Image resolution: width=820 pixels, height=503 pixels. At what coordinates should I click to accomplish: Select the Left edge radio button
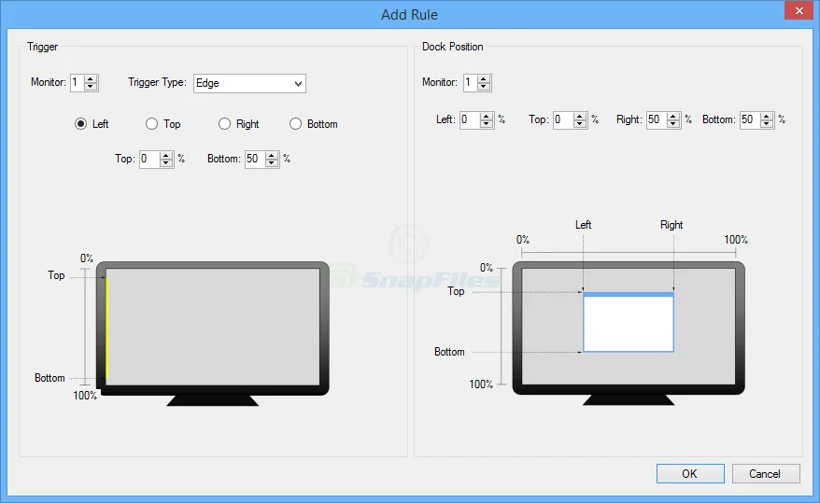coord(80,124)
